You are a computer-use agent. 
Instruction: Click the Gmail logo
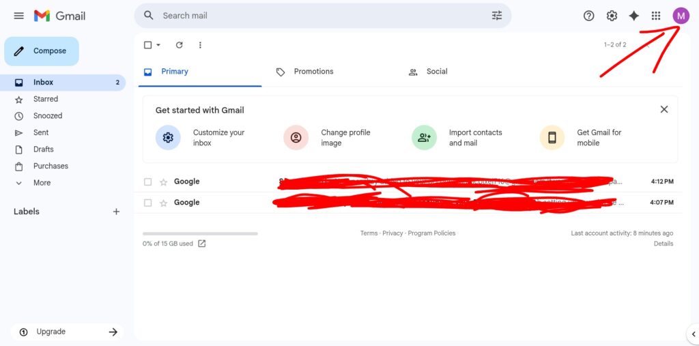pyautogui.click(x=60, y=16)
